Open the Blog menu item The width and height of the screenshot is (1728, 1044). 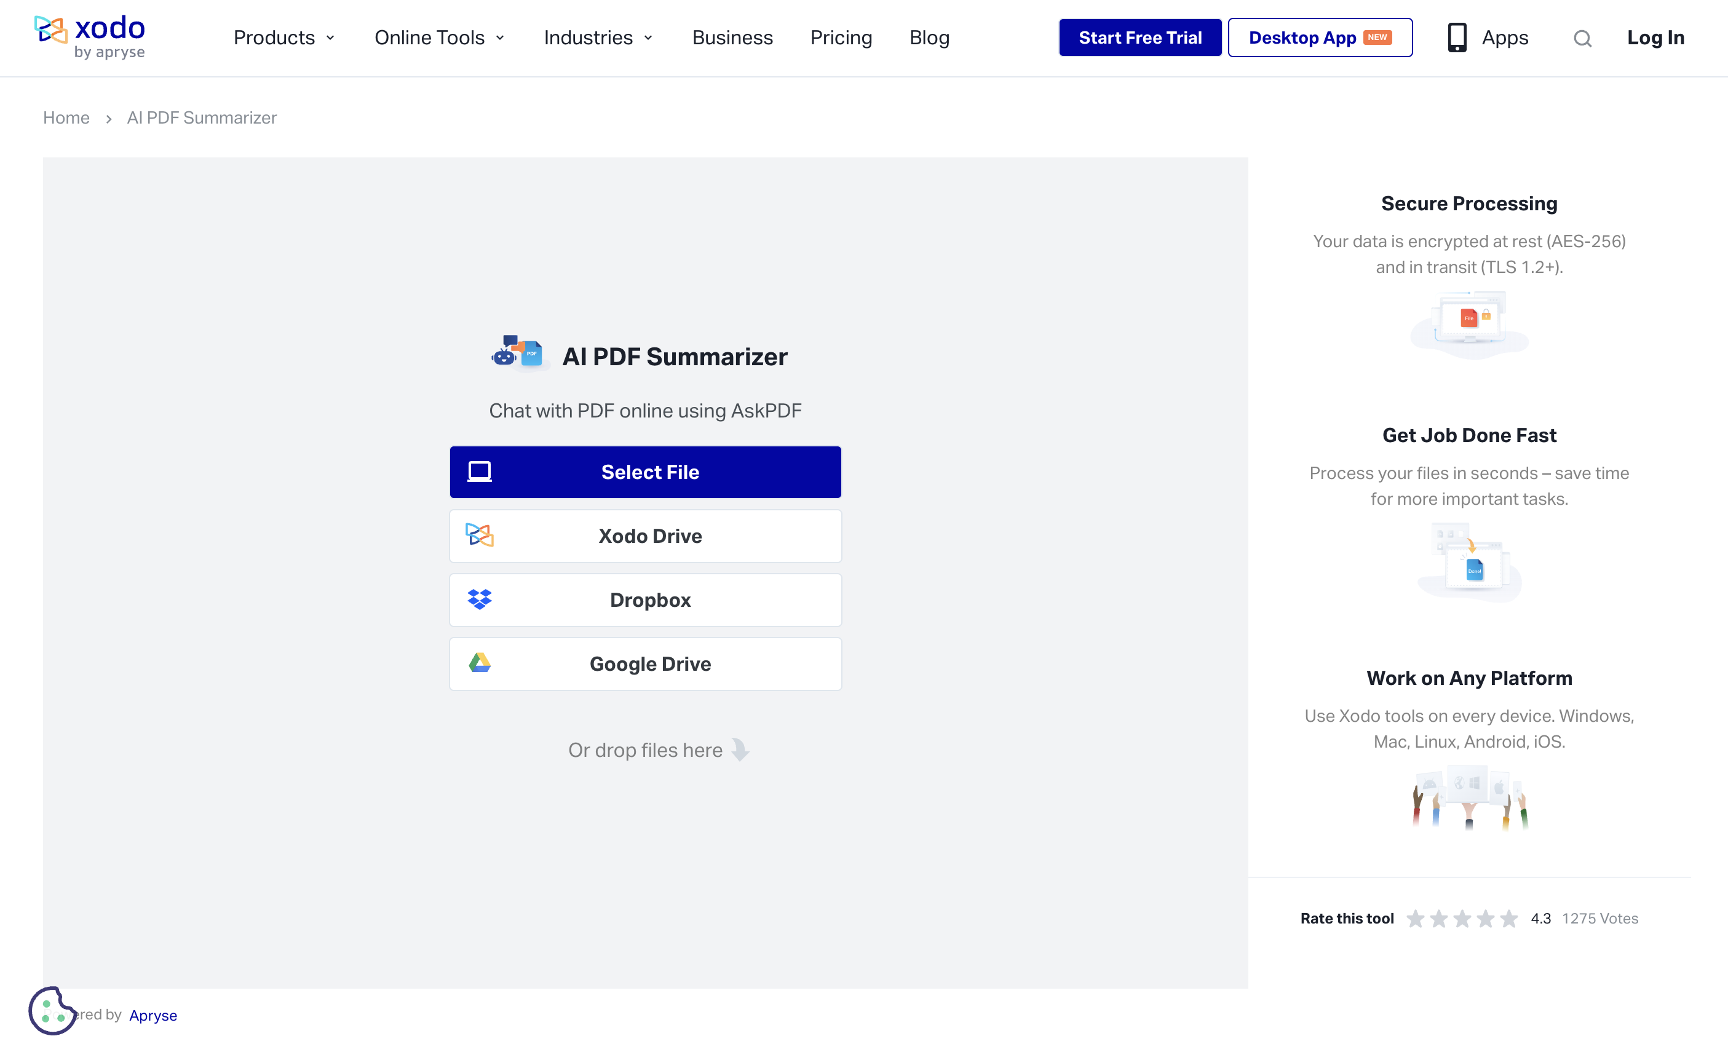pyautogui.click(x=929, y=38)
